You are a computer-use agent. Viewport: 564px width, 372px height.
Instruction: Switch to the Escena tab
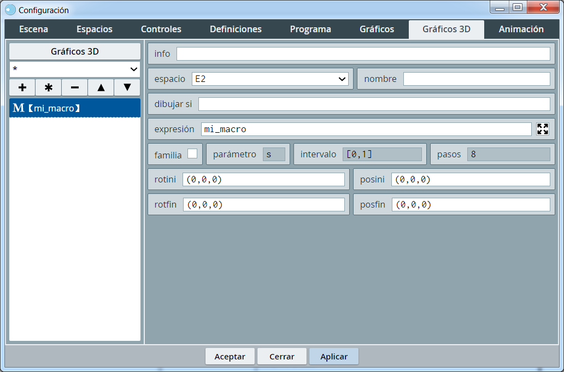[33, 29]
